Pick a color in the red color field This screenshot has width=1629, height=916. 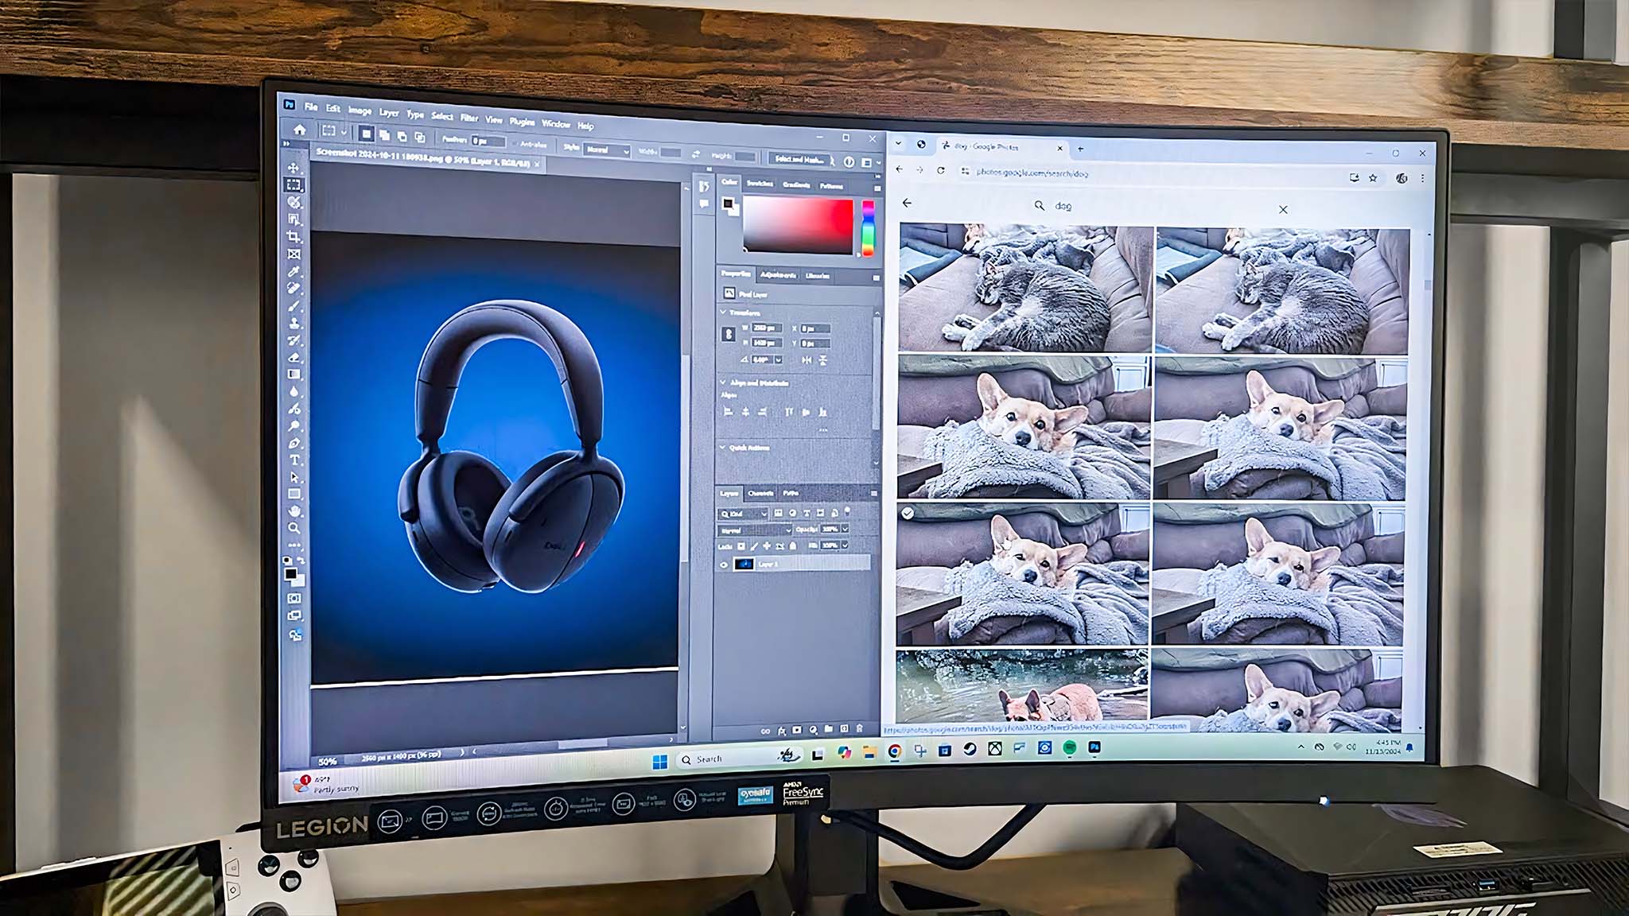tap(799, 227)
